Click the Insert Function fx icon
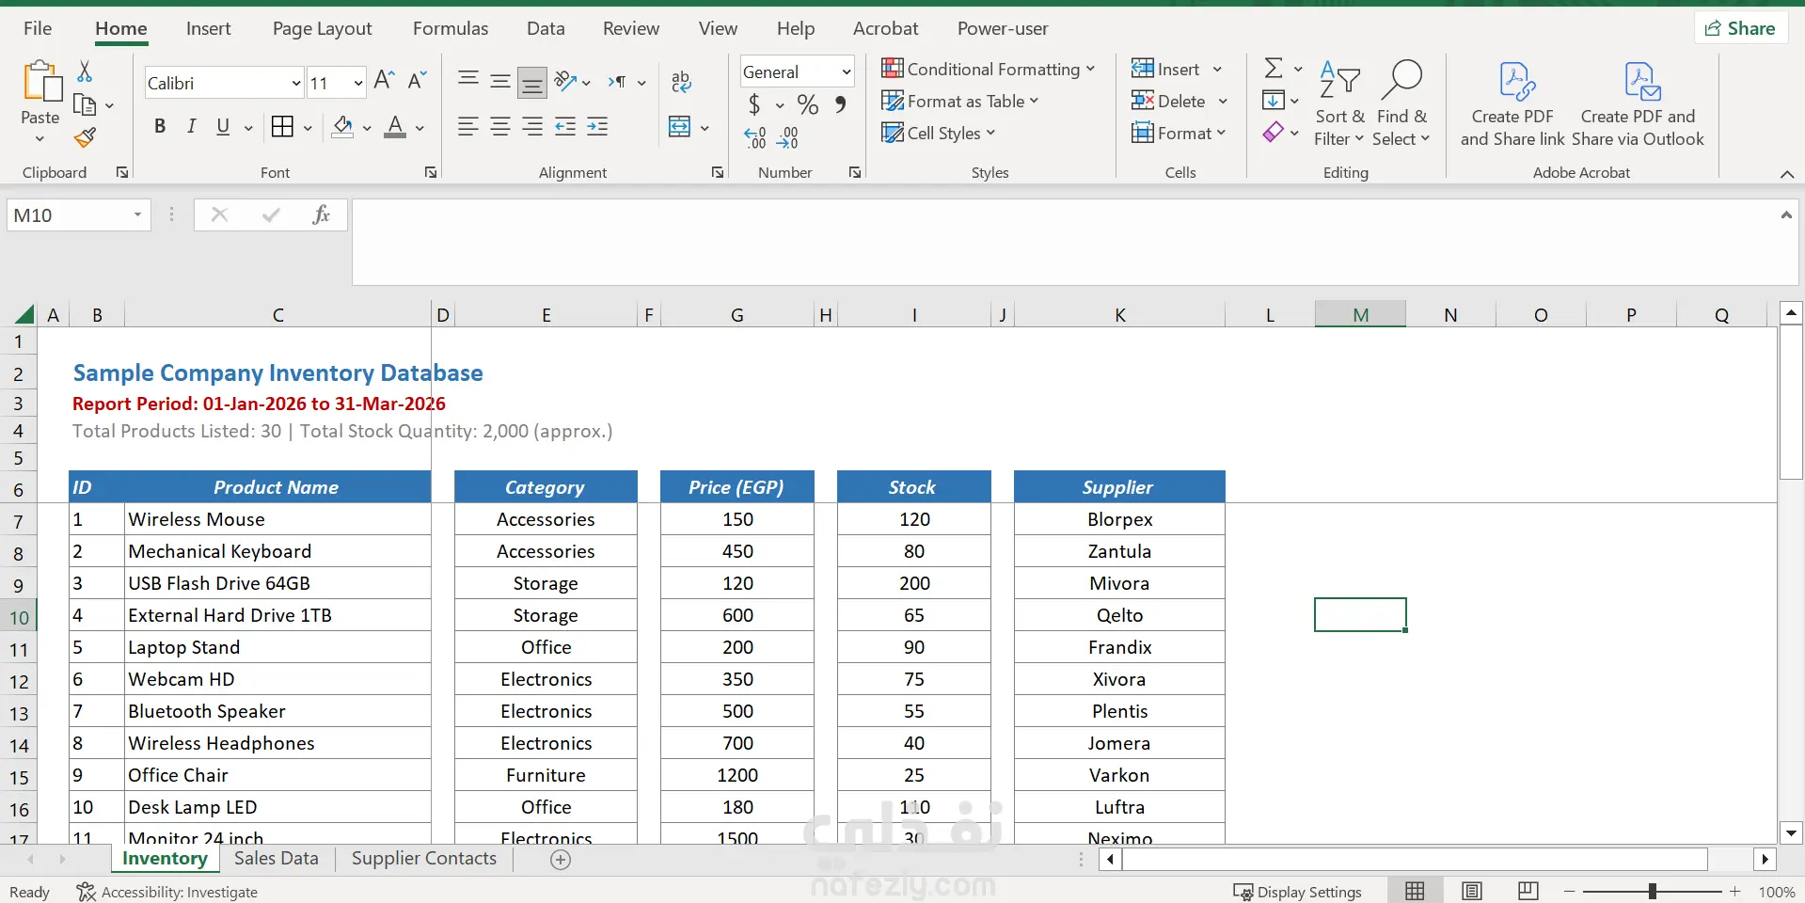The image size is (1805, 903). click(x=321, y=215)
